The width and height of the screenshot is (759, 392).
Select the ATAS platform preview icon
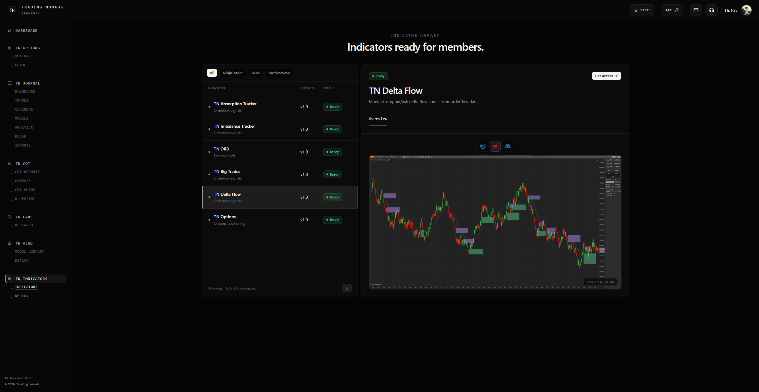483,146
